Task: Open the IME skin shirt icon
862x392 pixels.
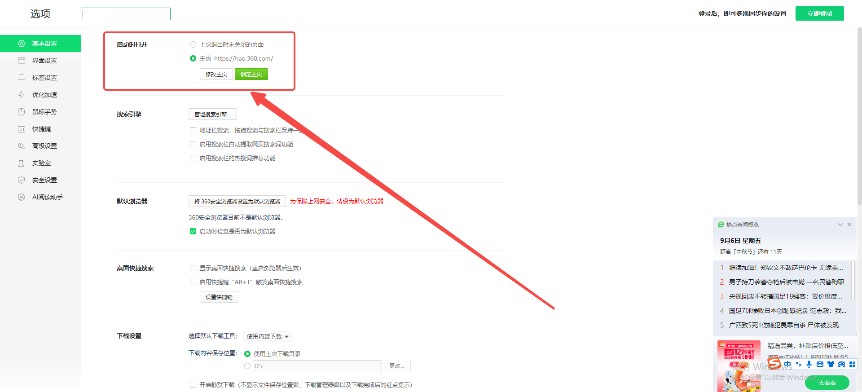Action: (831, 364)
